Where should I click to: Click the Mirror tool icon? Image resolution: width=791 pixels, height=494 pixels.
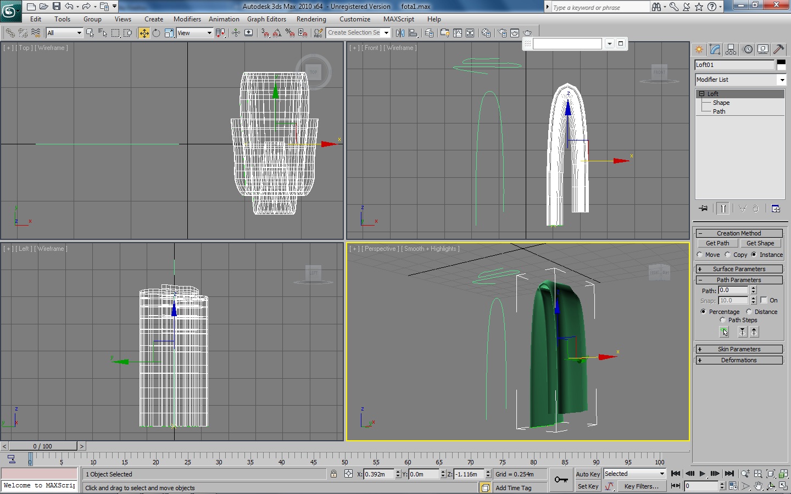click(x=400, y=33)
